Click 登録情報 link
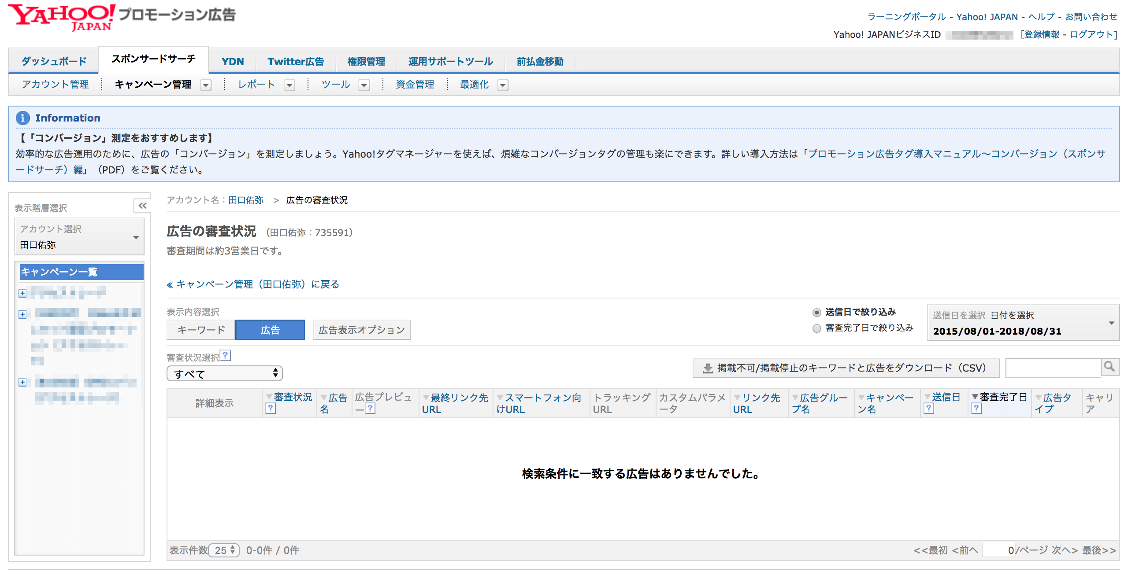Viewport: 1128px width, 575px height. point(1042,34)
